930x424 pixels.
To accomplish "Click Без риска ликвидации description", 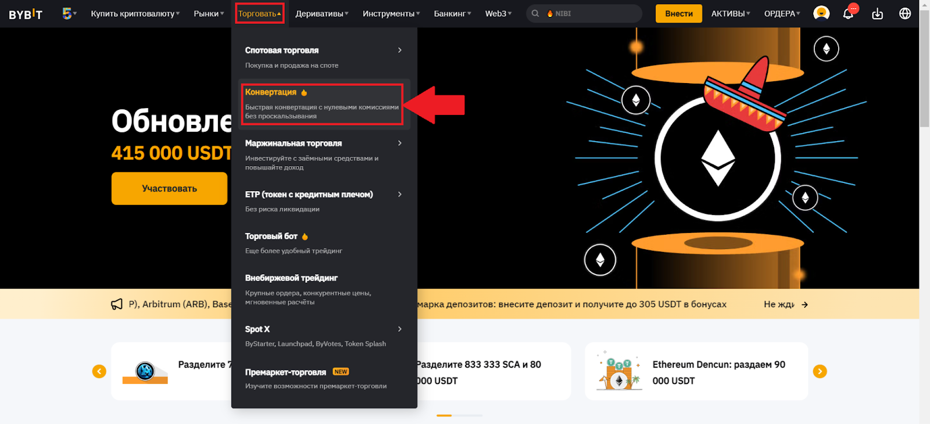I will [x=282, y=209].
